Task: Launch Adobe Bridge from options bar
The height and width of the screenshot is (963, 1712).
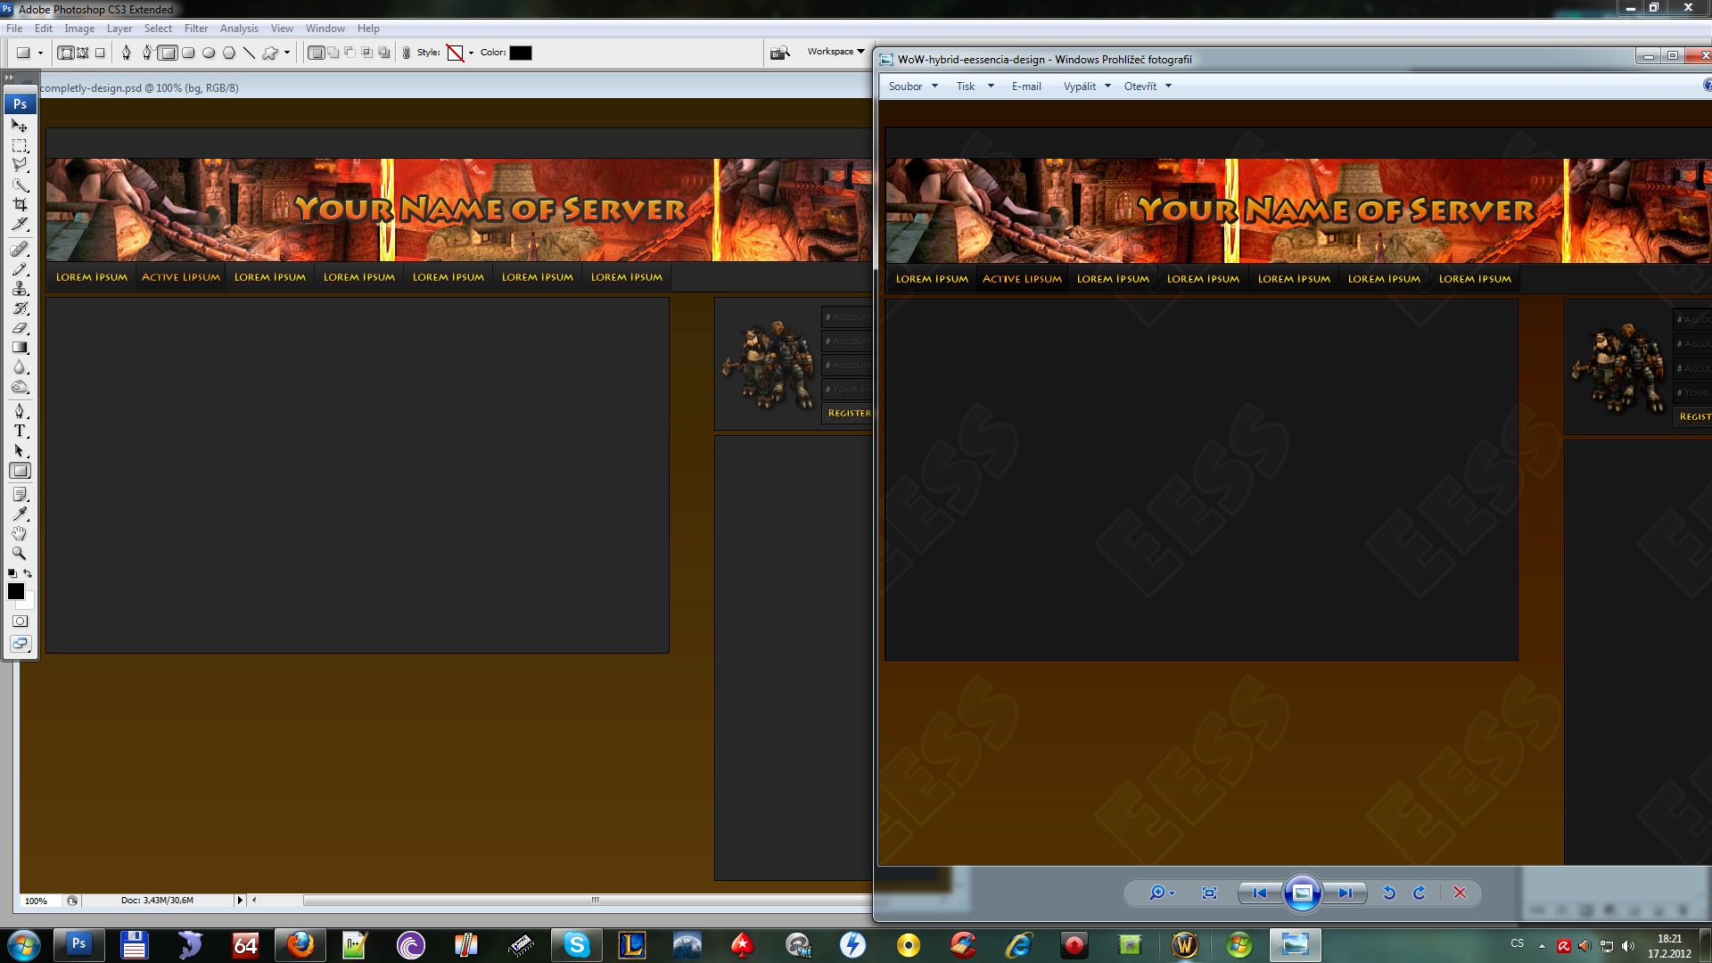Action: (x=780, y=53)
